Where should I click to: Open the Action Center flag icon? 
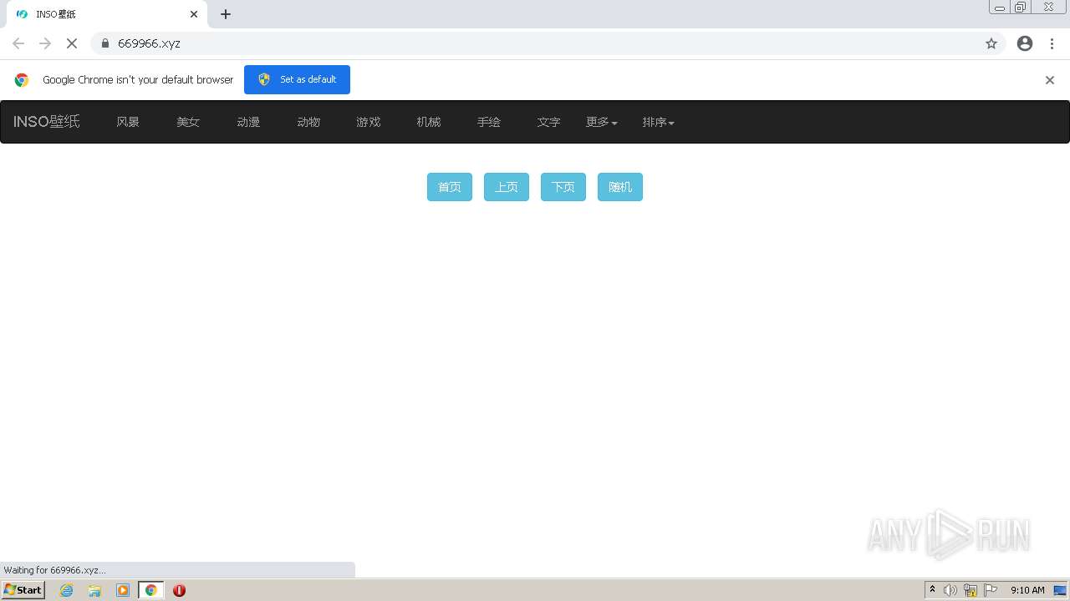(991, 590)
